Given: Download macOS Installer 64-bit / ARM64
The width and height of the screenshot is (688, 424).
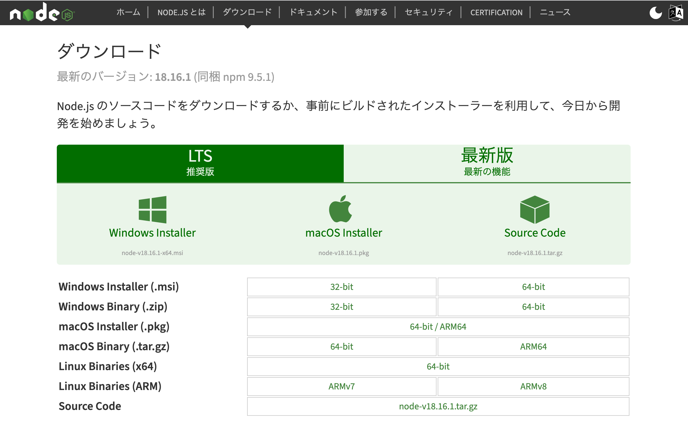Looking at the screenshot, I should 438,327.
